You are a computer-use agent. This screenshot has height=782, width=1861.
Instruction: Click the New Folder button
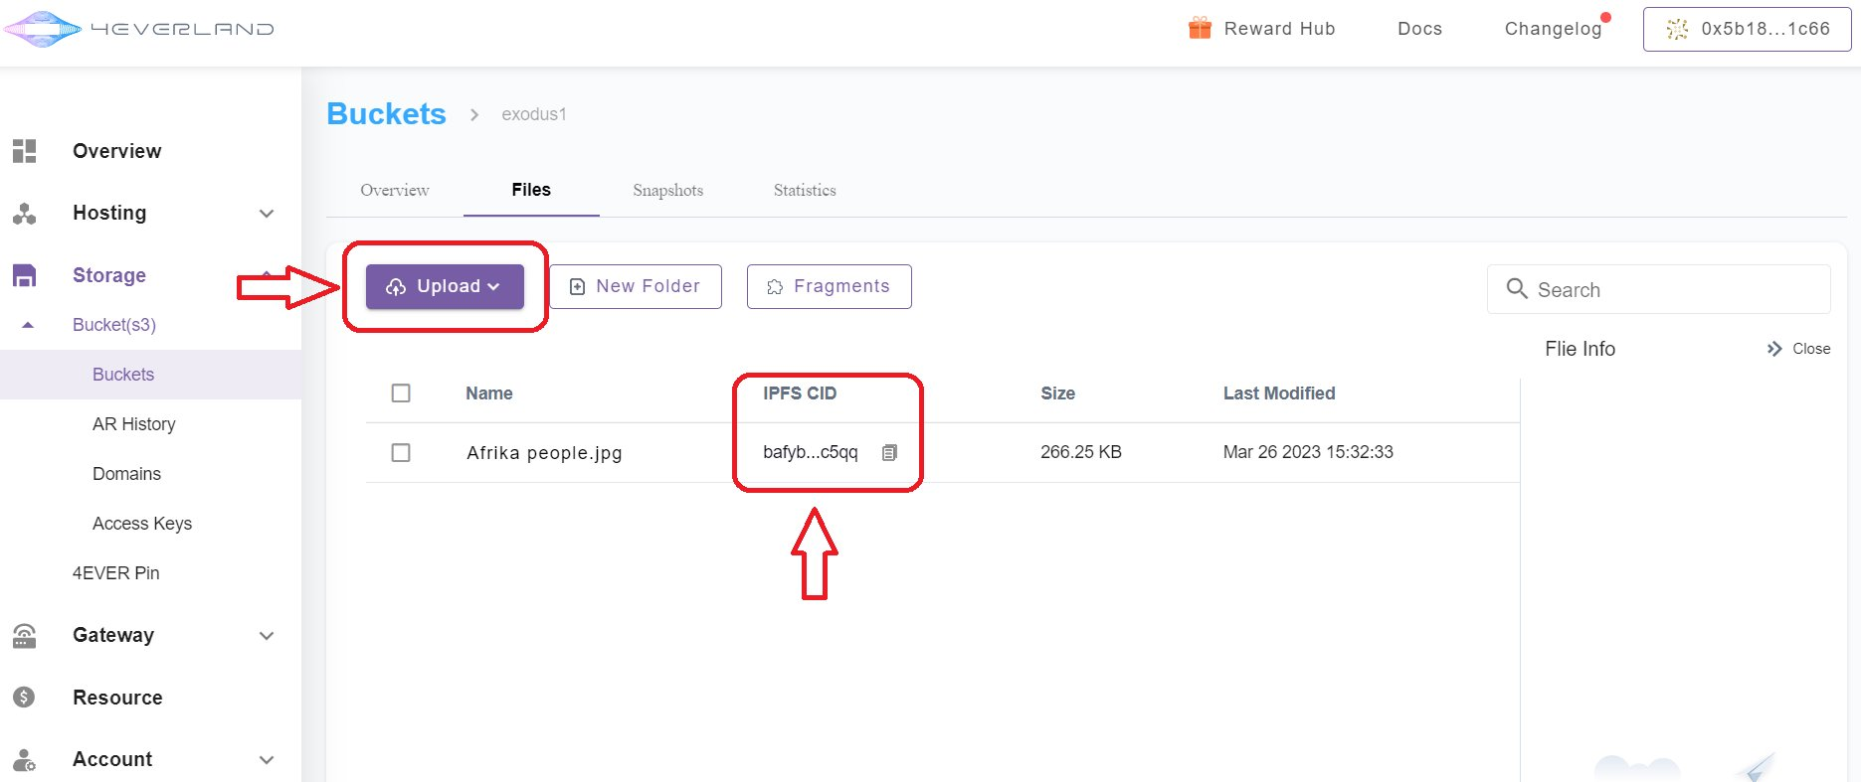tap(636, 287)
